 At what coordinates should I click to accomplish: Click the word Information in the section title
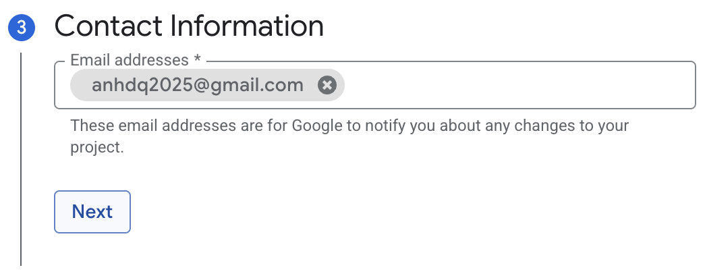(247, 26)
